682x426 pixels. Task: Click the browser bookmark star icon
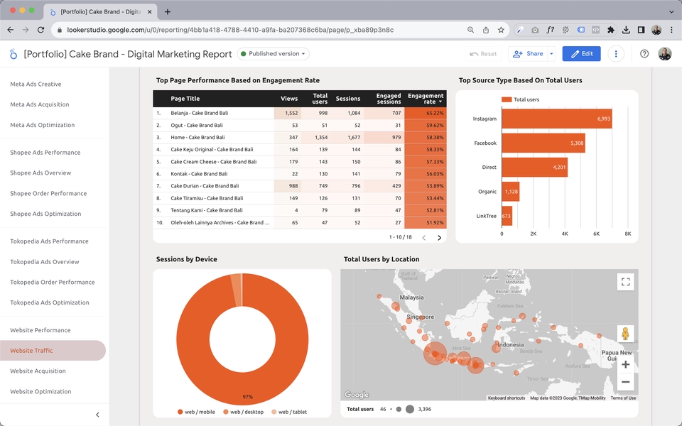[501, 30]
